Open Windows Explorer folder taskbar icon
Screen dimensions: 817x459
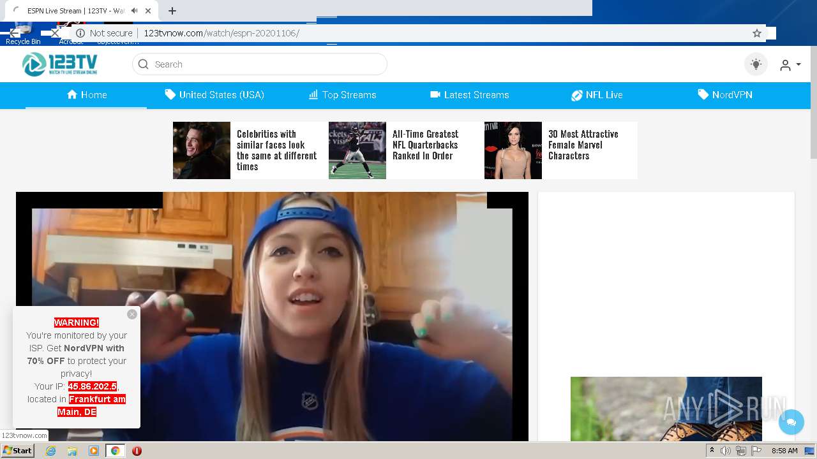tap(72, 451)
